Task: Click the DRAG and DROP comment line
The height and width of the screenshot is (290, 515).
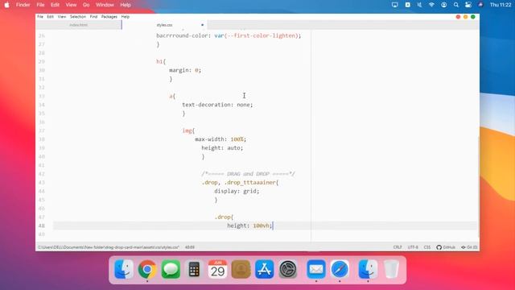Action: (x=248, y=174)
